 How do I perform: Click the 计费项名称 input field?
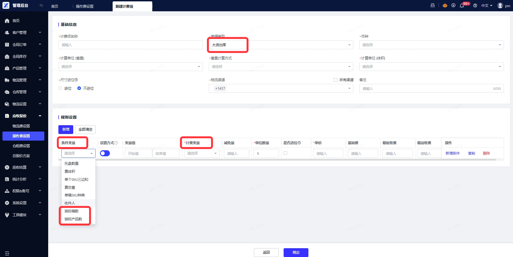point(131,45)
